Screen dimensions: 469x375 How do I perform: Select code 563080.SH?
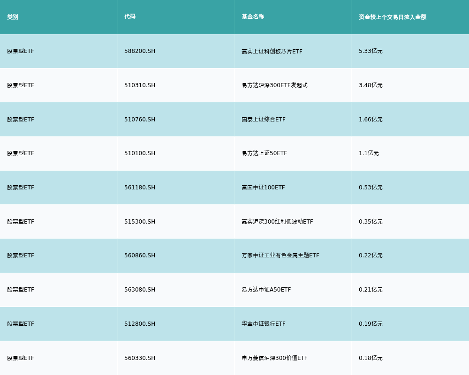[x=140, y=290]
